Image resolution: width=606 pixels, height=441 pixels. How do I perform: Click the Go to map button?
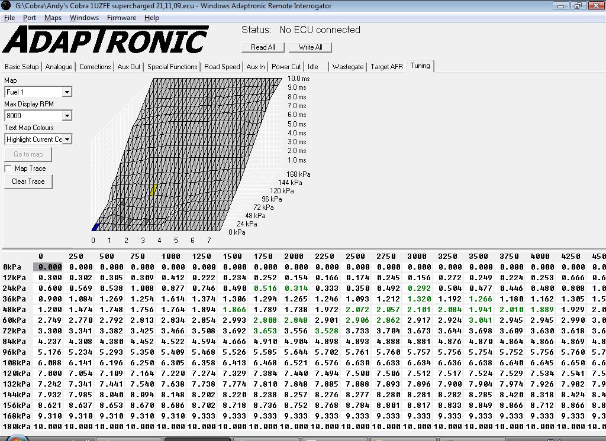click(28, 154)
